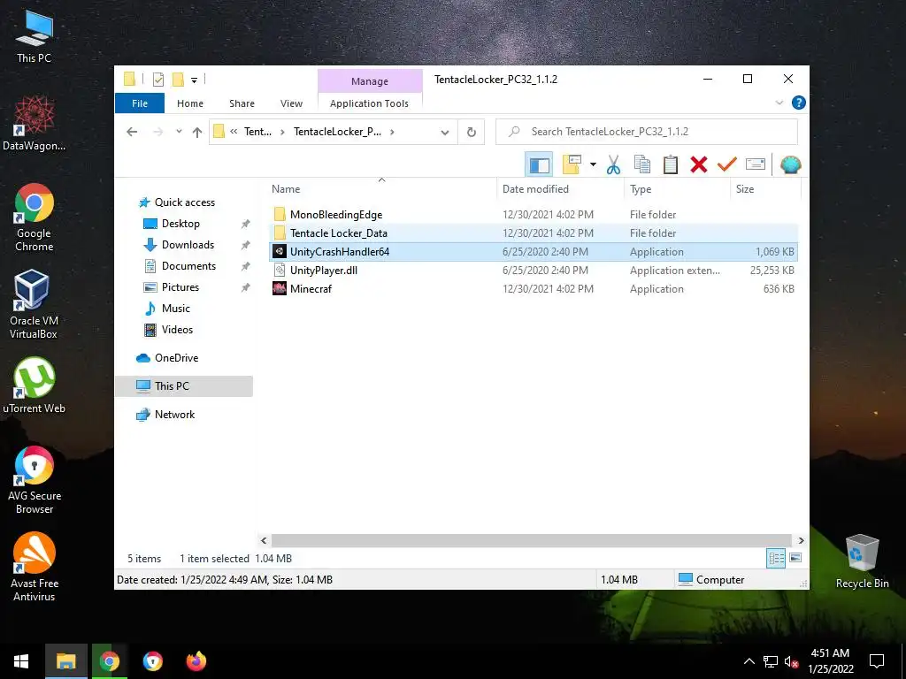Open the Home ribbon tab
Image resolution: width=906 pixels, height=679 pixels.
tap(190, 103)
